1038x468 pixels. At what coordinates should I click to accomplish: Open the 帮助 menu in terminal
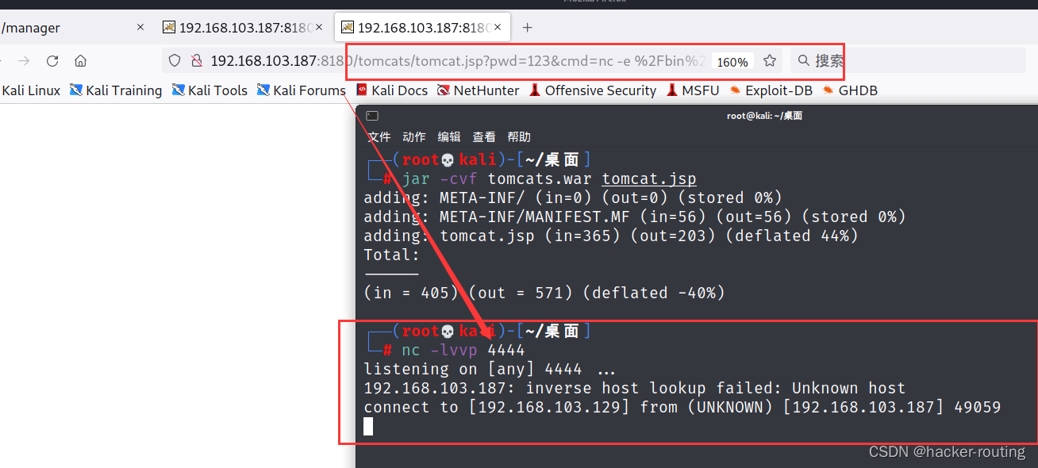tap(519, 137)
